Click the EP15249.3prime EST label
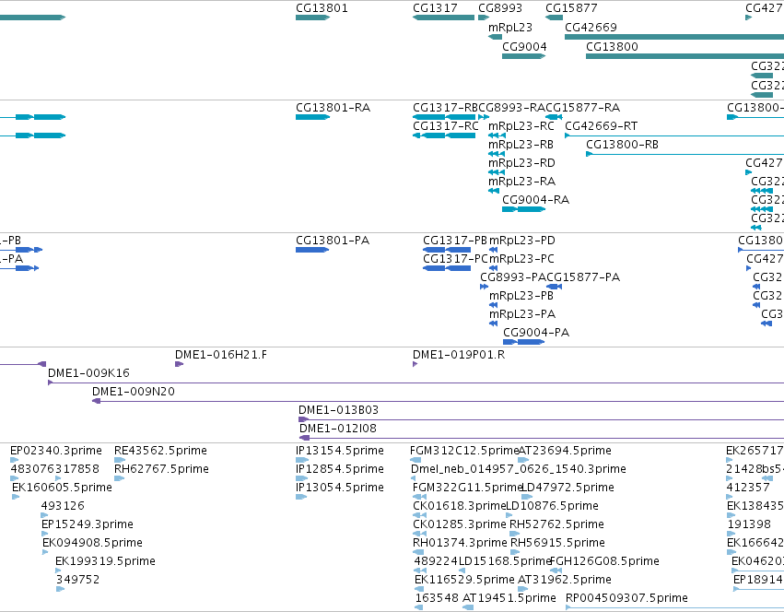 pyautogui.click(x=88, y=524)
